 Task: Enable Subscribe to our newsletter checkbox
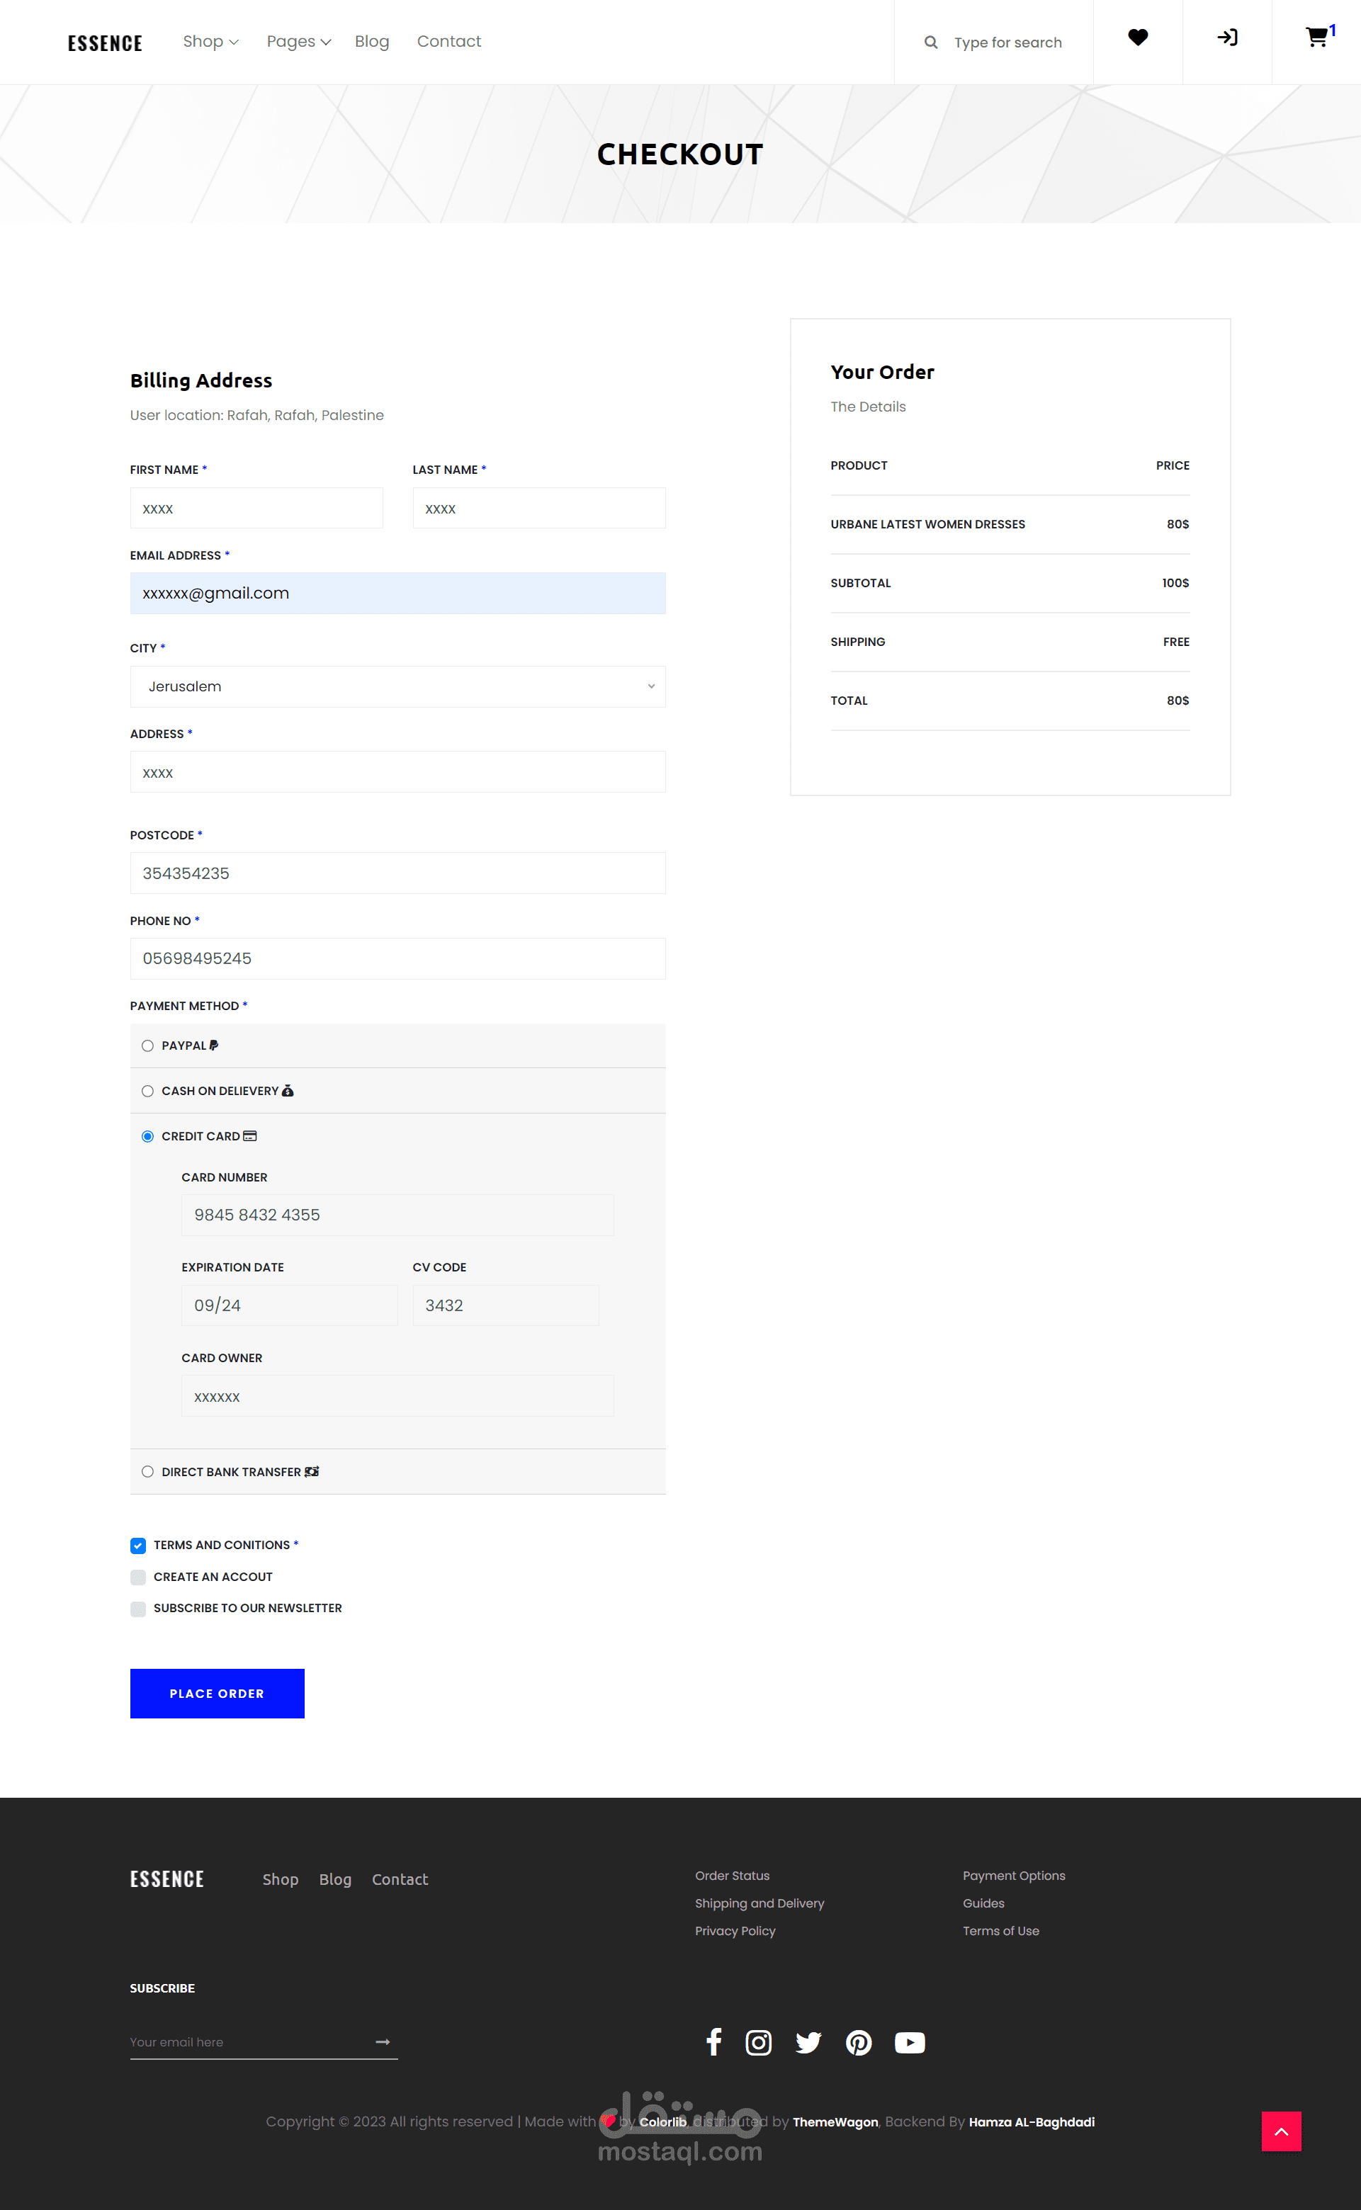(x=137, y=1608)
